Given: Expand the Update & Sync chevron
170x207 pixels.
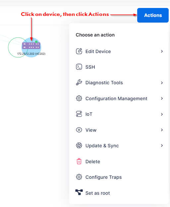Looking at the screenshot, I should (x=162, y=146).
